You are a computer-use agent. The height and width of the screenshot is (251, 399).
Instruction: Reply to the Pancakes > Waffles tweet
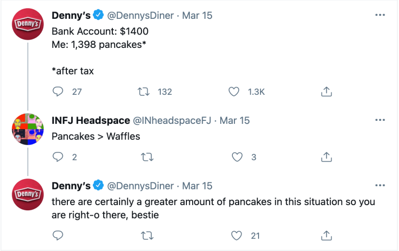58,157
